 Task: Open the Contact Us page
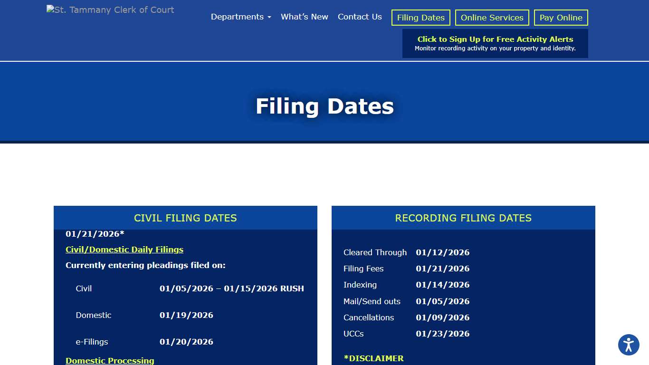(360, 17)
